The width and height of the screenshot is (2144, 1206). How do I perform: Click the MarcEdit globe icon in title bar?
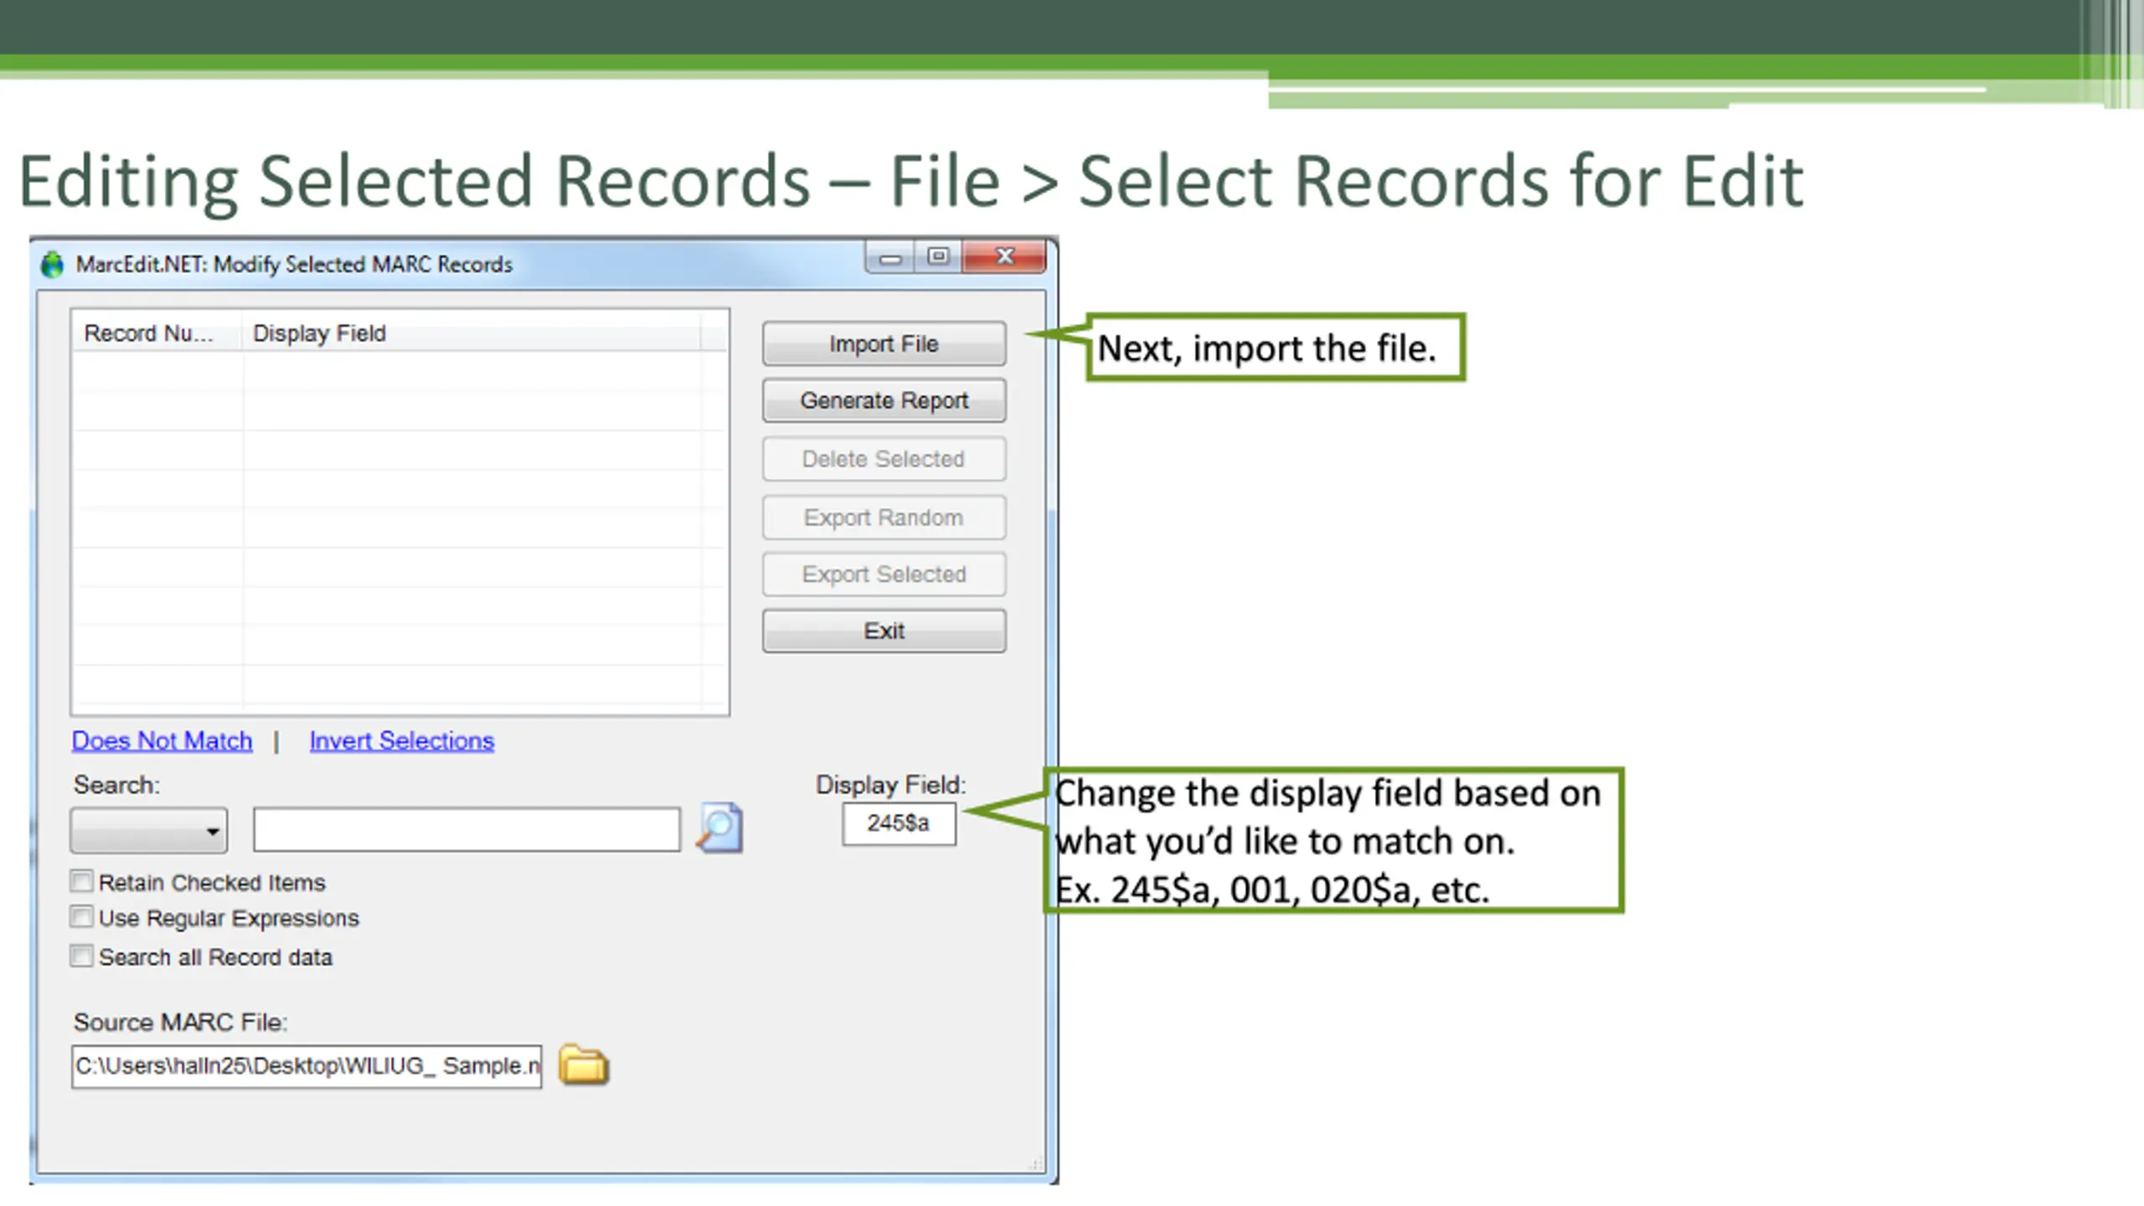[x=52, y=265]
